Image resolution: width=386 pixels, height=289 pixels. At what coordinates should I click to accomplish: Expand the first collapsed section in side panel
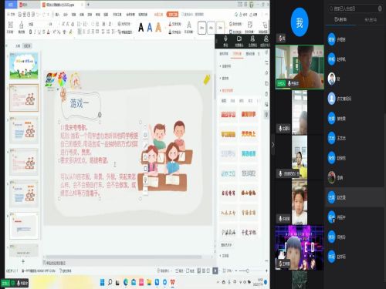[x=225, y=66]
